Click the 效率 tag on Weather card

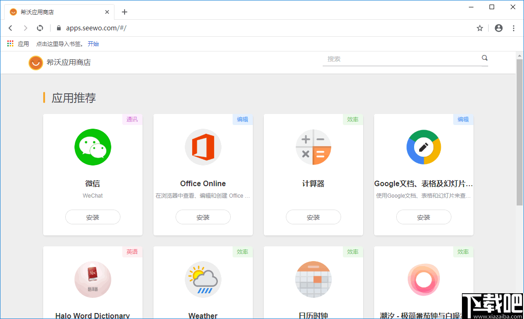(x=242, y=251)
